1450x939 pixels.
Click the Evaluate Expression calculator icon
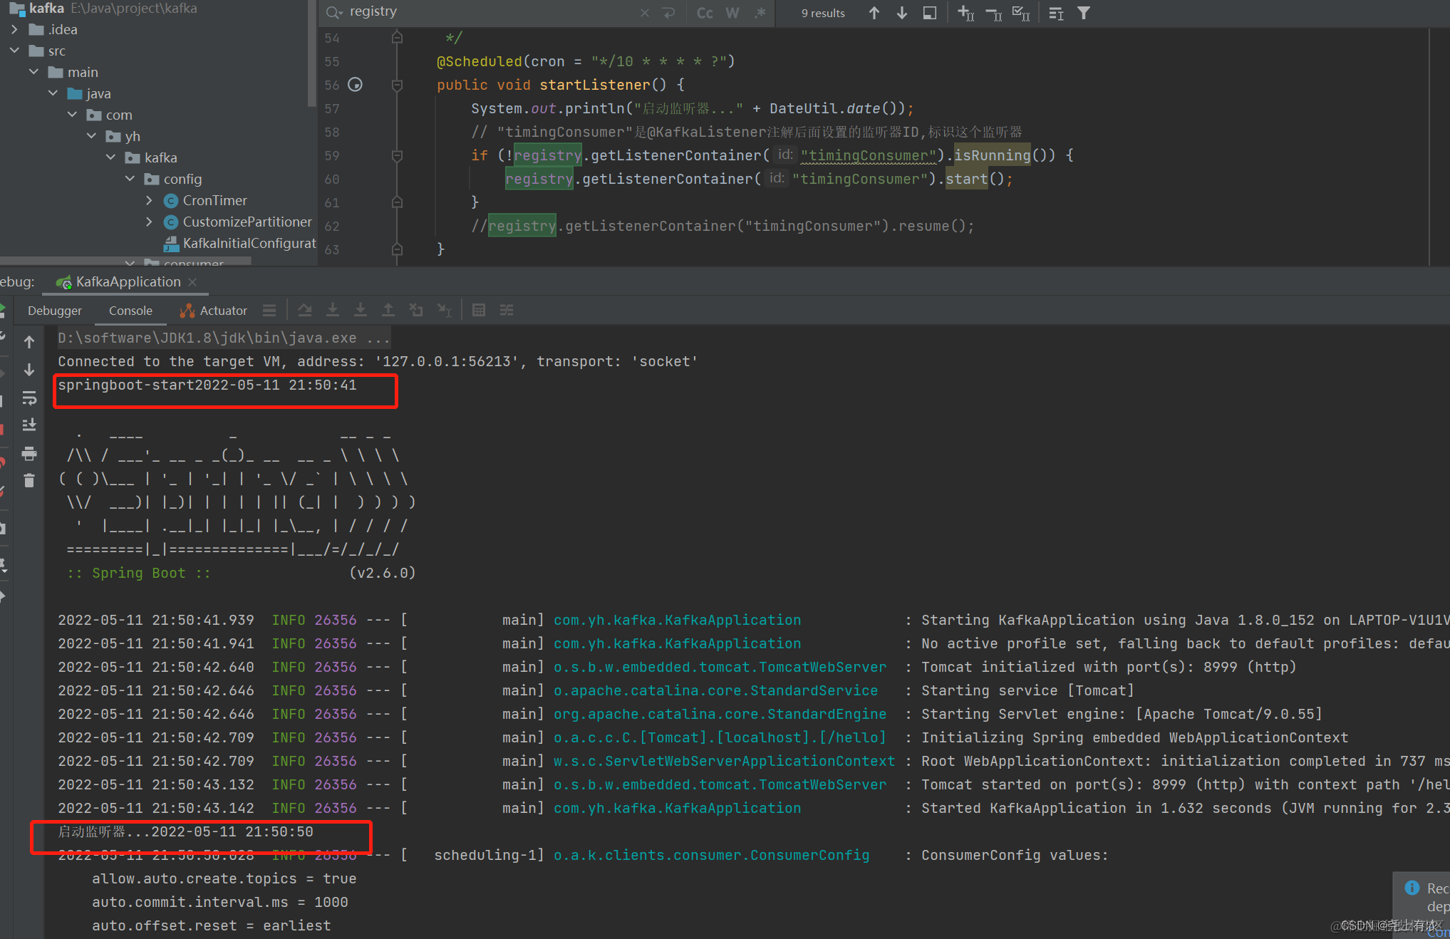[479, 310]
